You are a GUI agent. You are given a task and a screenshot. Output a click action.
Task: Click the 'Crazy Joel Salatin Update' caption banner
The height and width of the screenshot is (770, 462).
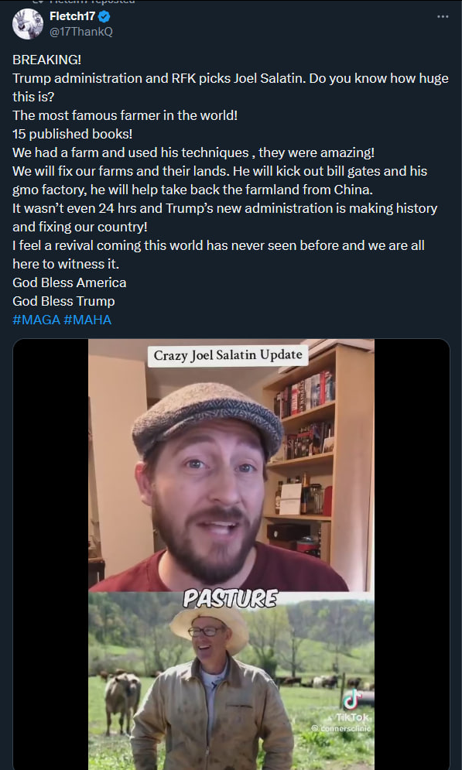click(228, 355)
